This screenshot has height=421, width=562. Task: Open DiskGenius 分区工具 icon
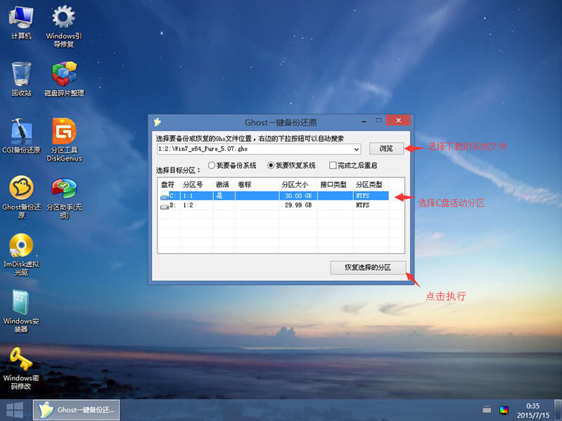tap(64, 131)
